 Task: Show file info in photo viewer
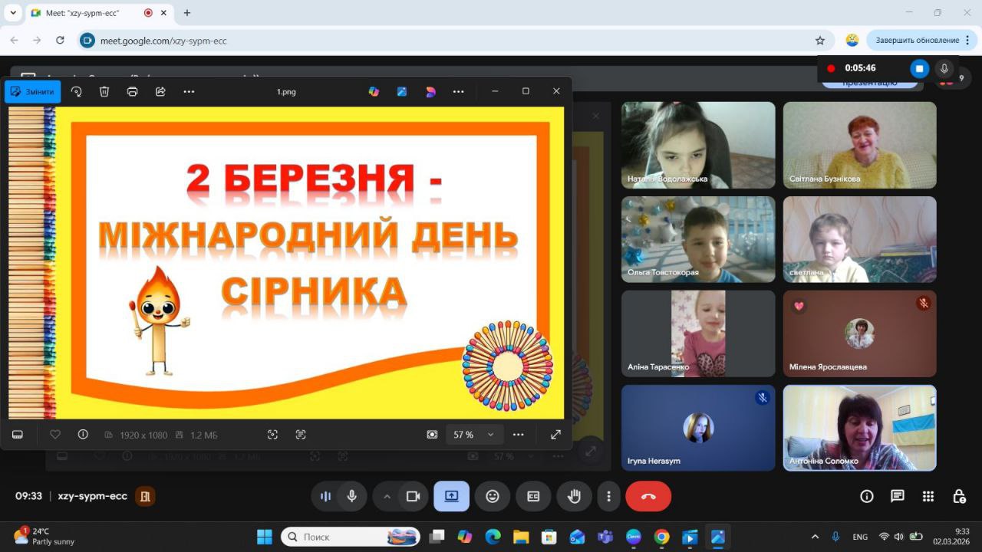[x=83, y=435]
